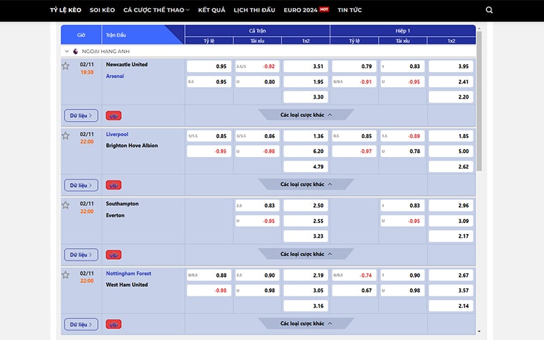The image size is (544, 340).
Task: Click the scrollbar up arrow
Action: point(479,29)
